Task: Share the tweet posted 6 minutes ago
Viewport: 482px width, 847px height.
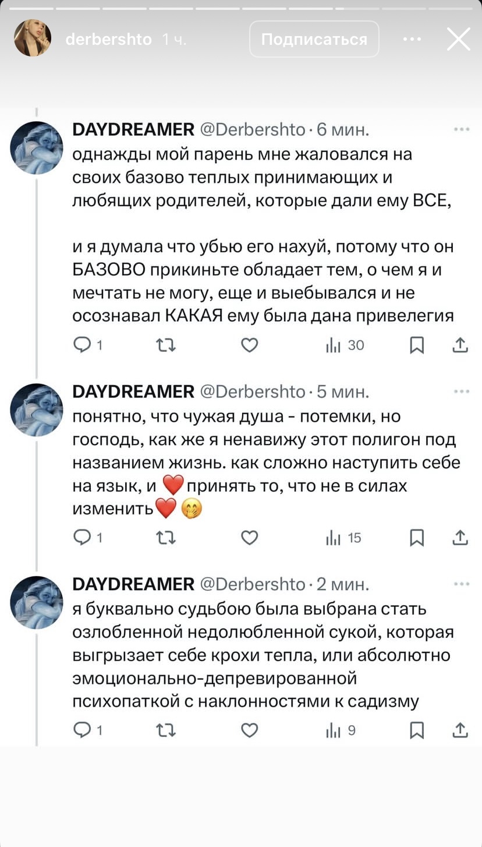Action: pos(460,345)
